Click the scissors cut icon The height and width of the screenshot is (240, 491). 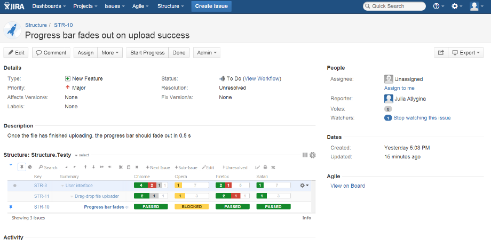pos(121,167)
